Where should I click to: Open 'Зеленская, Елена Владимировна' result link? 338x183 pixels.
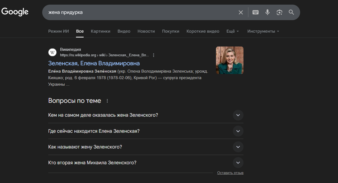coord(94,63)
